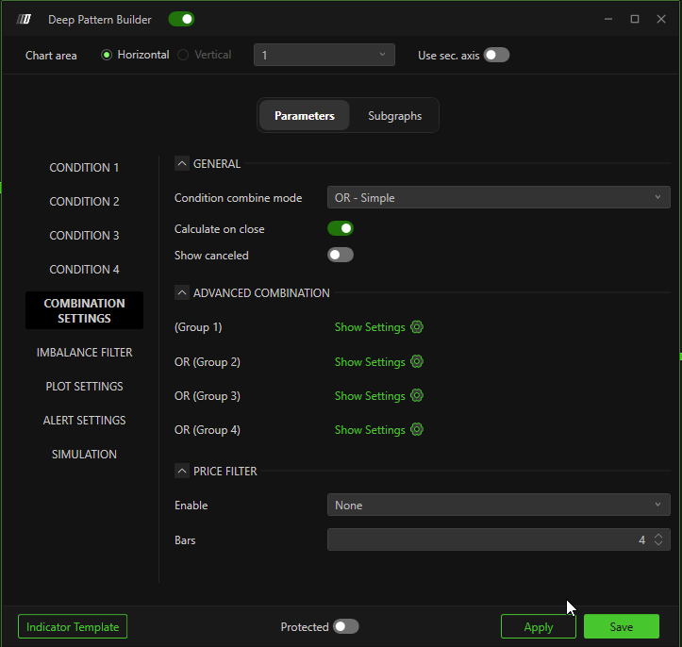
Task: Click gear icon for OR (Group 2)
Action: (417, 361)
